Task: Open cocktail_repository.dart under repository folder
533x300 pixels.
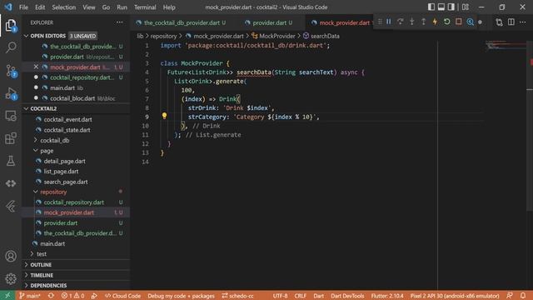Action: tap(74, 202)
